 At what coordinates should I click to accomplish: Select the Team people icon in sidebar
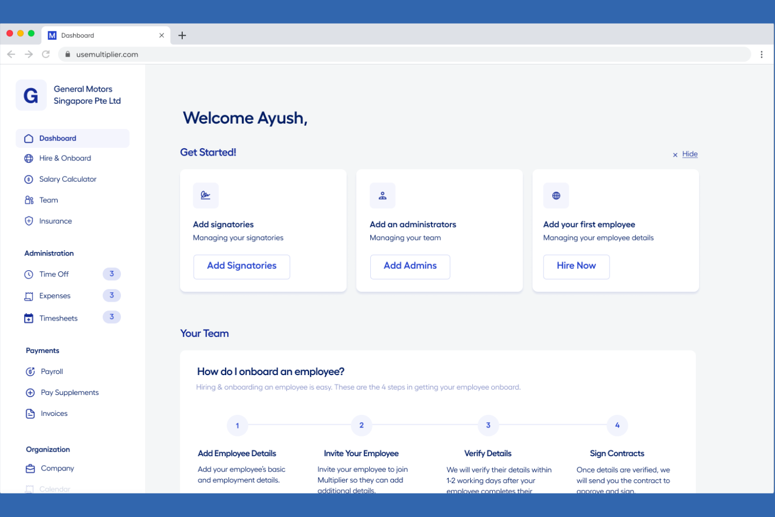29,200
